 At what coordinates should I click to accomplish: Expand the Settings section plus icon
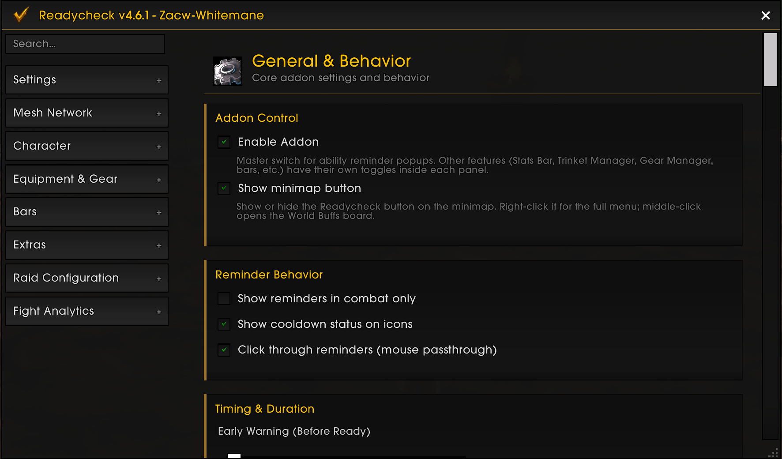tap(159, 80)
